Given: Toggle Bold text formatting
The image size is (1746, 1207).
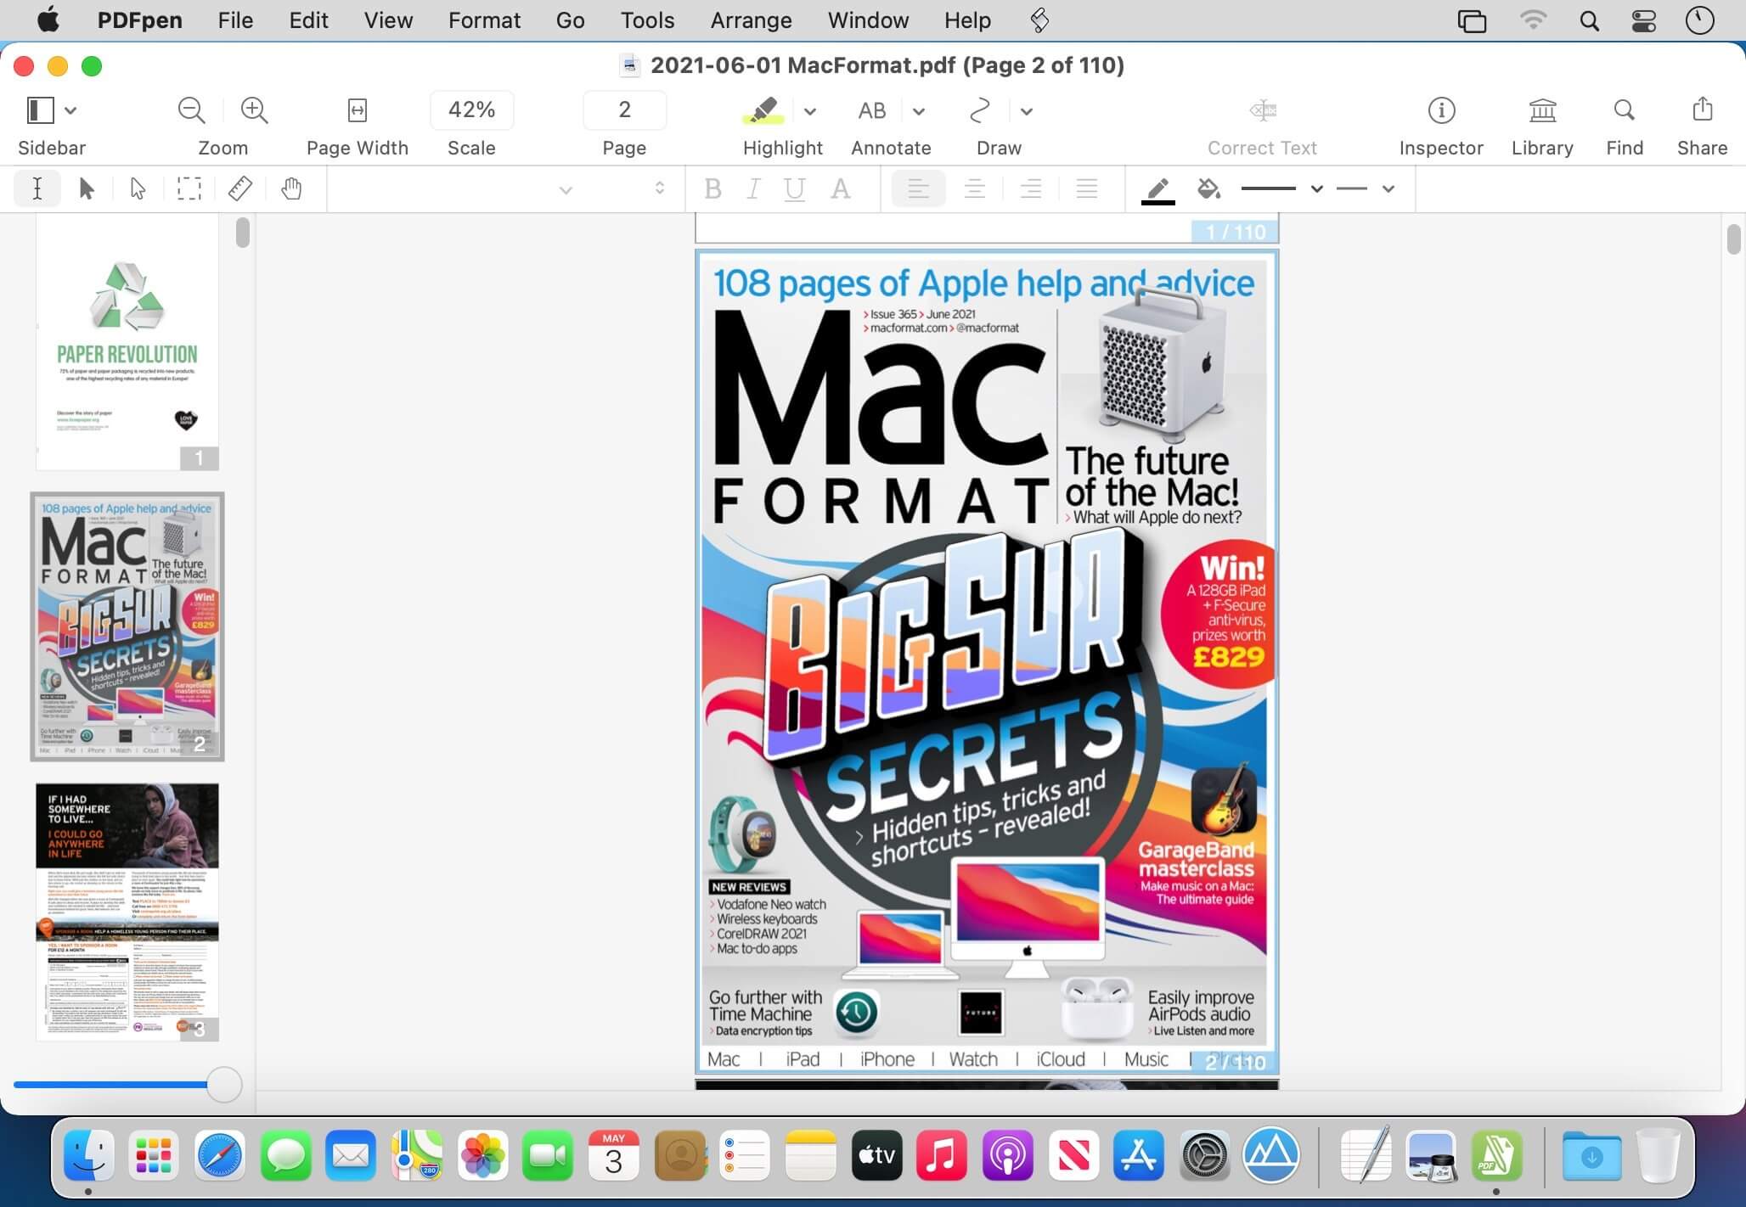Looking at the screenshot, I should point(713,188).
